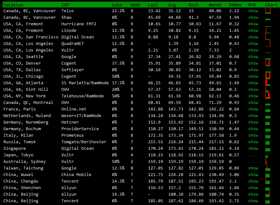Show MTR for Nuremberg Hetzner row
This screenshot has height=205, width=280.
click(x=253, y=122)
